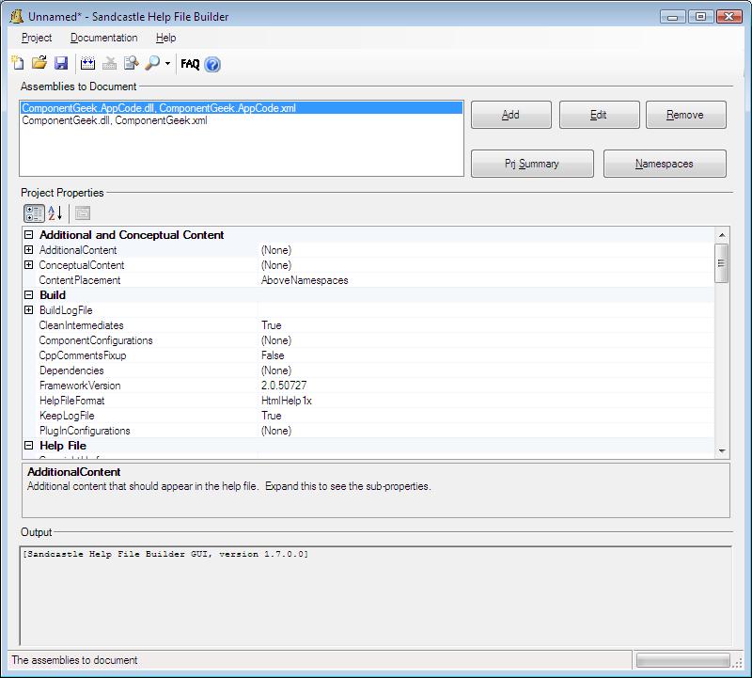
Task: Click the 2.0.50727 framework version value
Action: tap(284, 386)
